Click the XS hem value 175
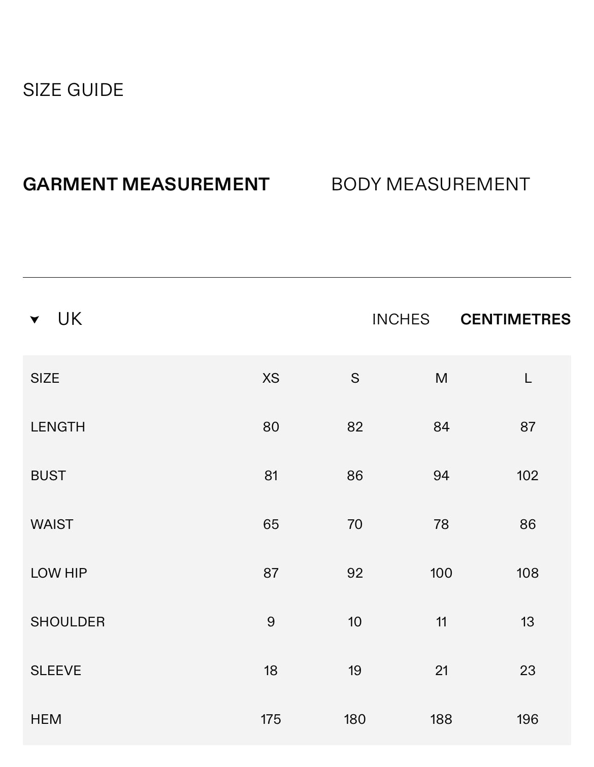 point(271,719)
